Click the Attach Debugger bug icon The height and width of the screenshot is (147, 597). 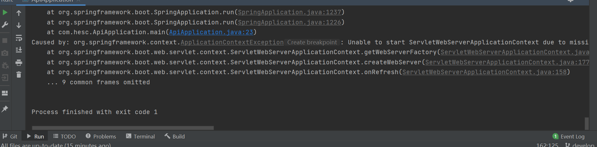pos(5,65)
